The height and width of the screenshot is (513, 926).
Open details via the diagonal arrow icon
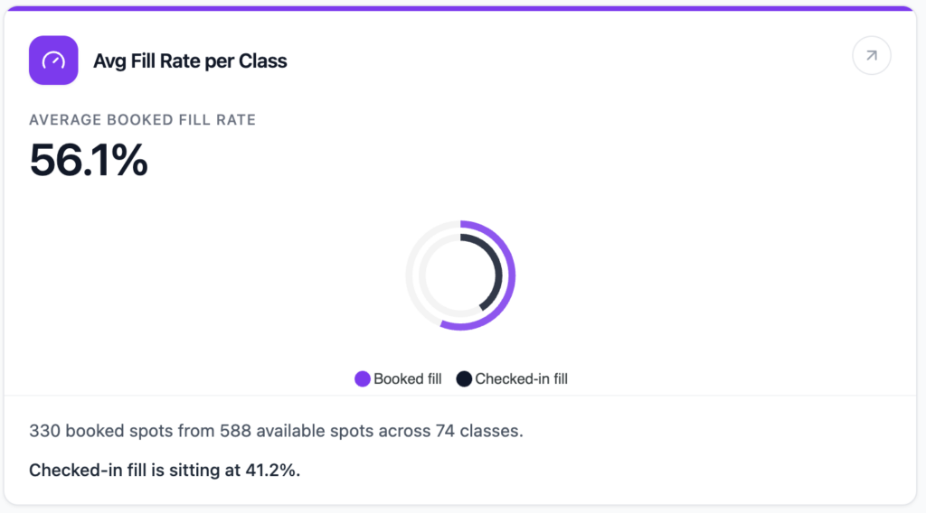(x=872, y=56)
